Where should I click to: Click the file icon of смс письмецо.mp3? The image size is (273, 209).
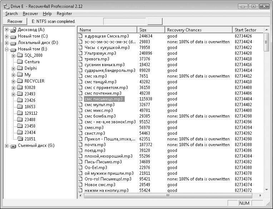click(80, 99)
